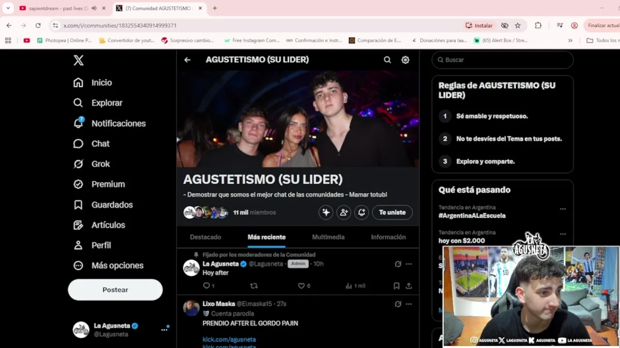Viewport: 620px width, 348px height.
Task: Open the kick.com/agusneta link
Action: point(229,339)
